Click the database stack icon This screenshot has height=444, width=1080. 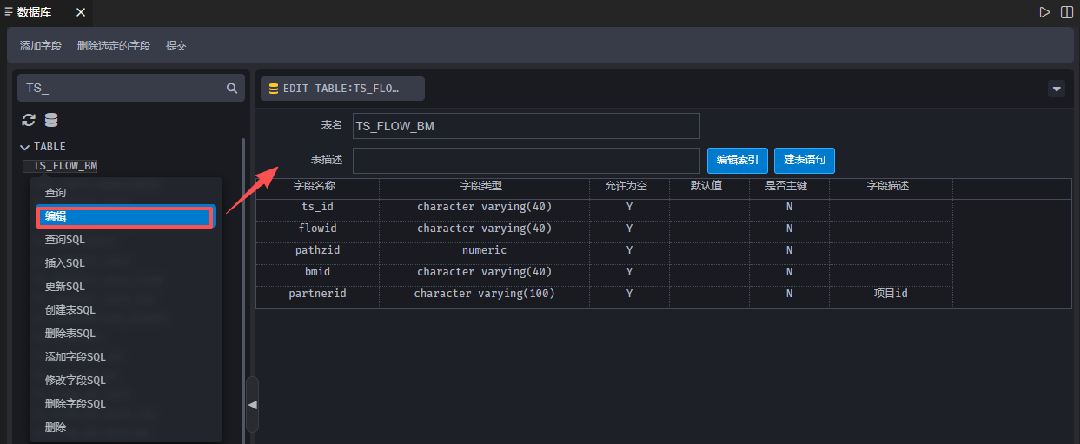click(x=51, y=120)
